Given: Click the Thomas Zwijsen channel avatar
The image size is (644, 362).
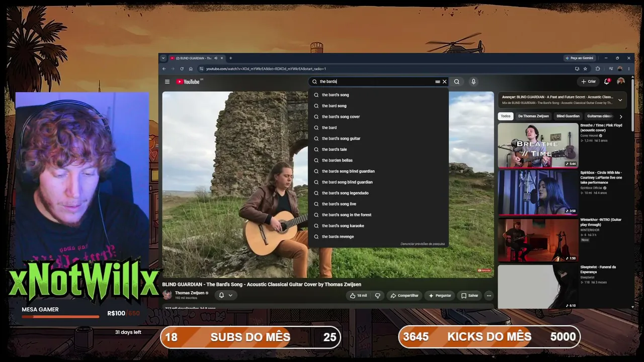Looking at the screenshot, I should pos(167,295).
